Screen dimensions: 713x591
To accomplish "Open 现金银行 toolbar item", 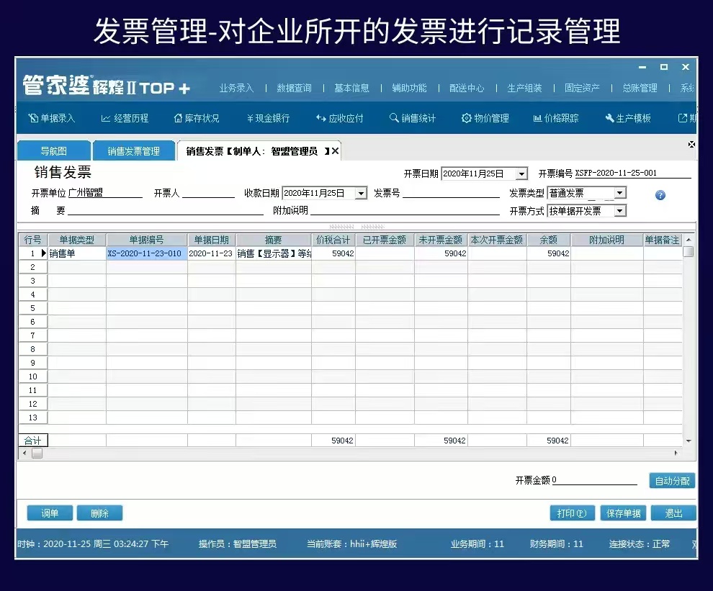I will (268, 118).
